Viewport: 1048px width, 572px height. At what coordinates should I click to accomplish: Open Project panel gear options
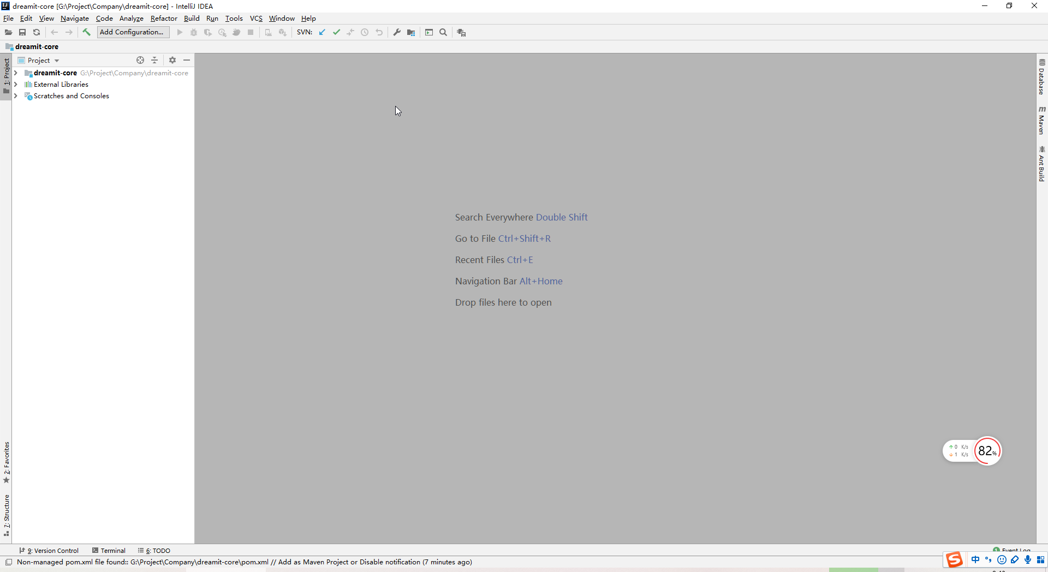pos(172,60)
